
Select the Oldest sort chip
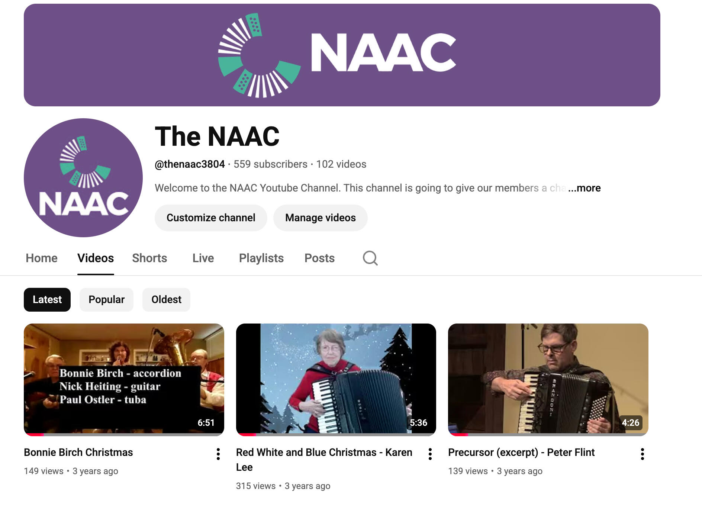tap(166, 300)
